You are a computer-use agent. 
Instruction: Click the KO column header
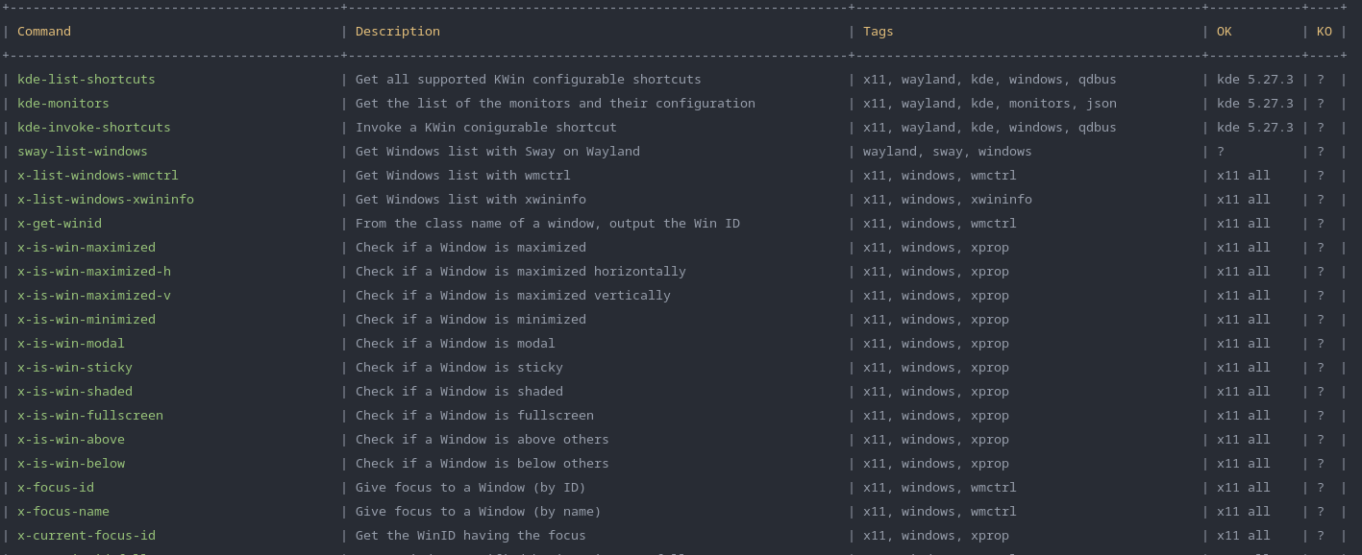tap(1325, 32)
